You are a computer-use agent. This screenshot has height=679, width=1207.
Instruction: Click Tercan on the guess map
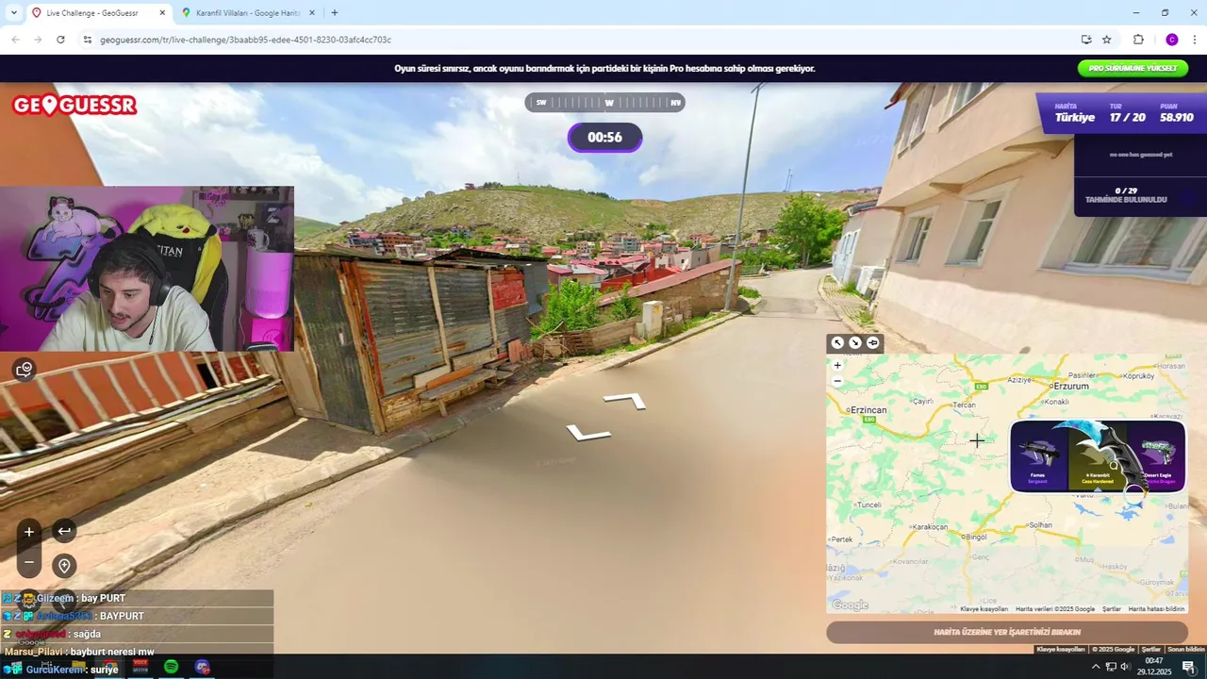coord(964,406)
